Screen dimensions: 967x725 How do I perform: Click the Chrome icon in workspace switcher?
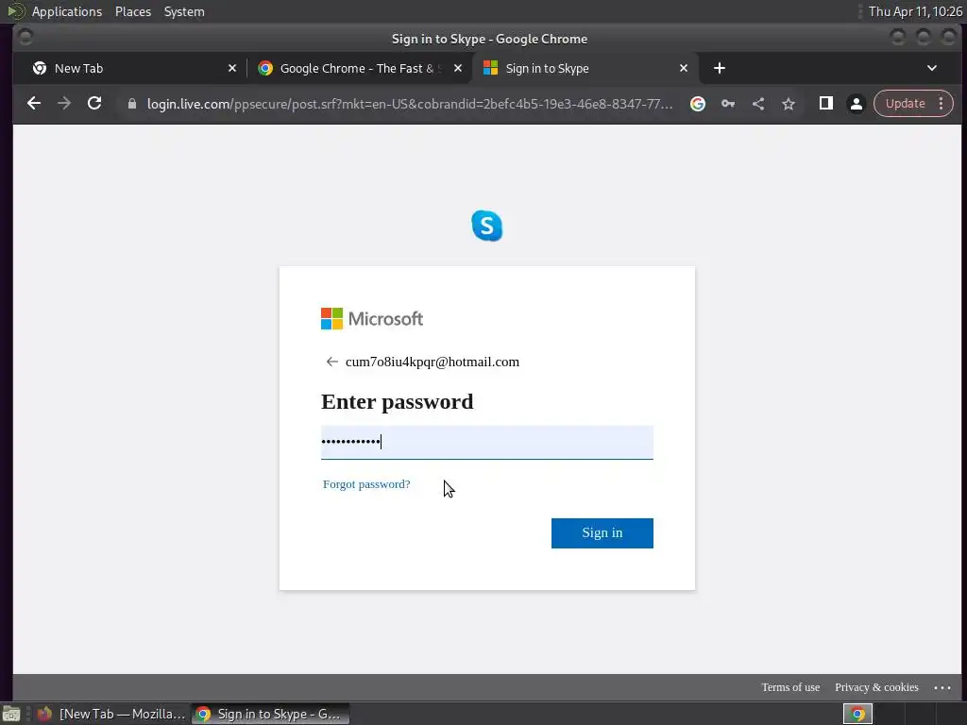[x=857, y=714]
